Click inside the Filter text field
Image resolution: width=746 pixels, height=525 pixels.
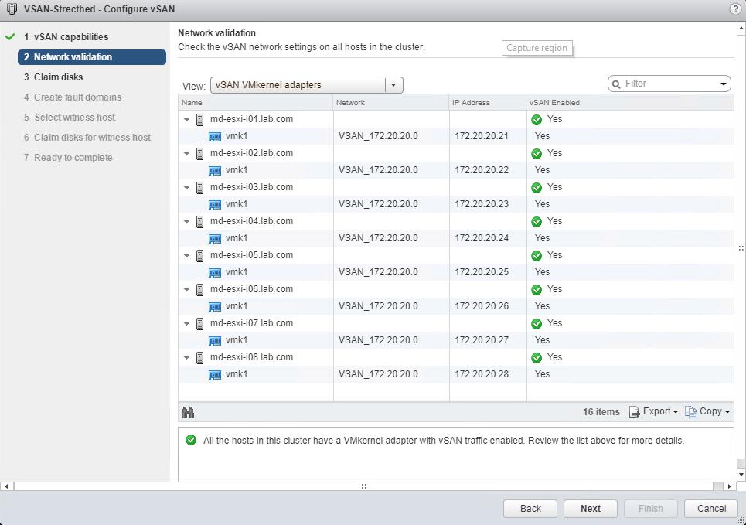669,84
